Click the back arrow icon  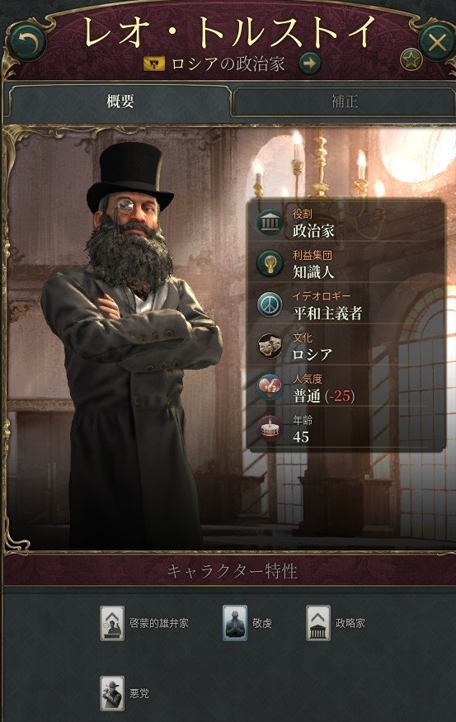click(x=27, y=43)
